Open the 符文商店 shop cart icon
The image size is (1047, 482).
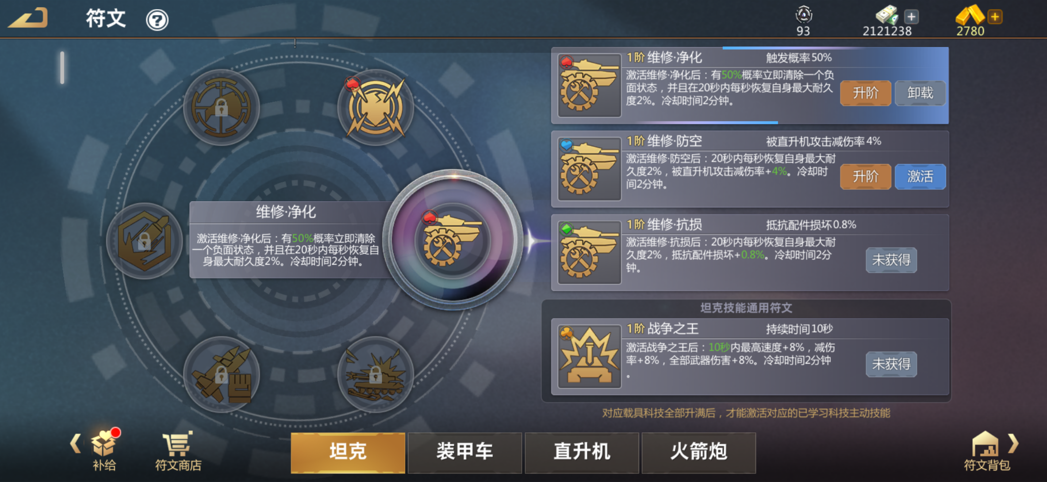(x=178, y=451)
